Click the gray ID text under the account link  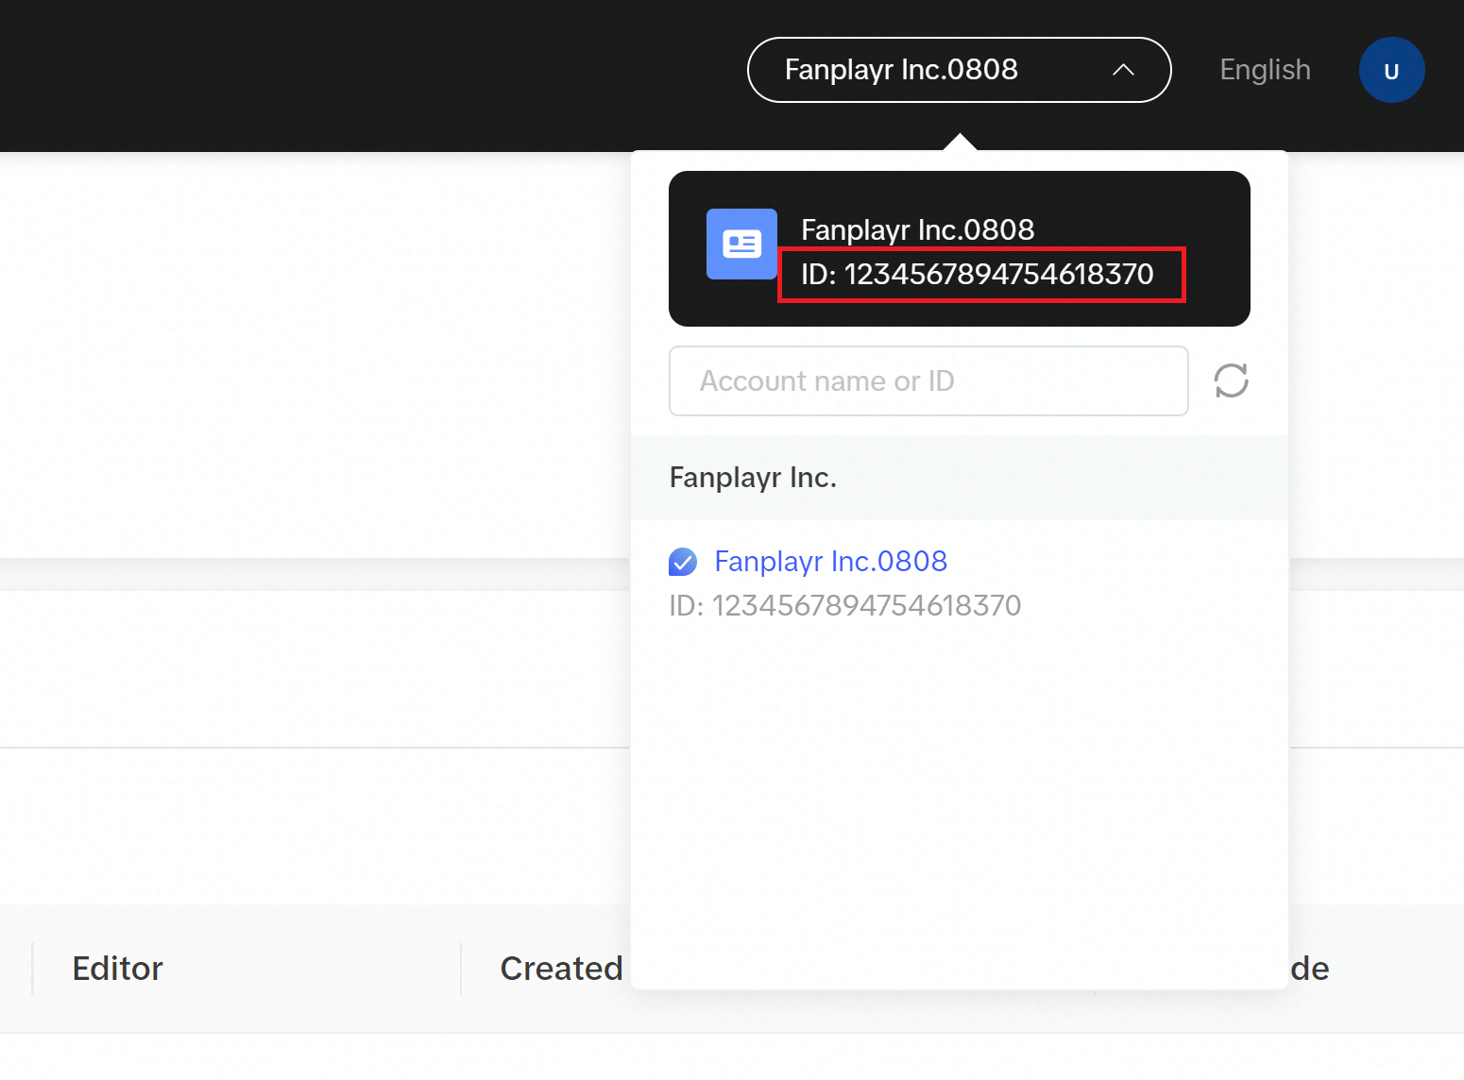coord(844,605)
